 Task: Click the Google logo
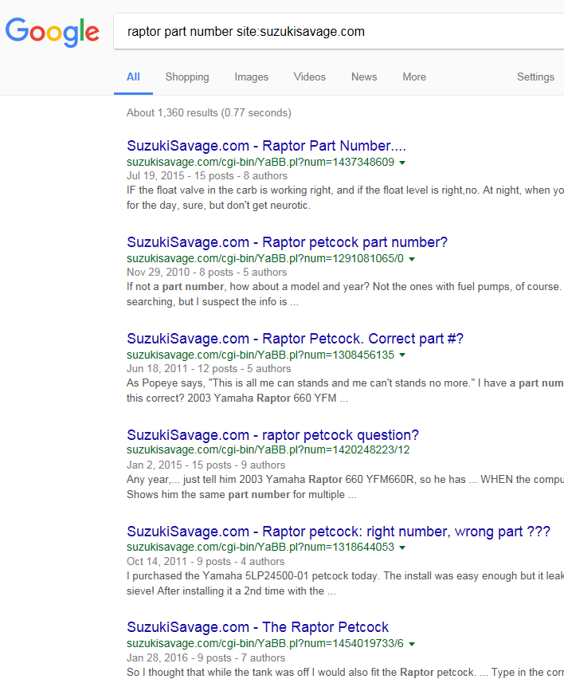53,31
